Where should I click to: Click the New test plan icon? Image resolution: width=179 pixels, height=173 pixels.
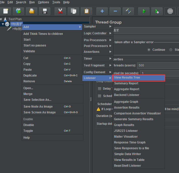[x=6, y=11]
